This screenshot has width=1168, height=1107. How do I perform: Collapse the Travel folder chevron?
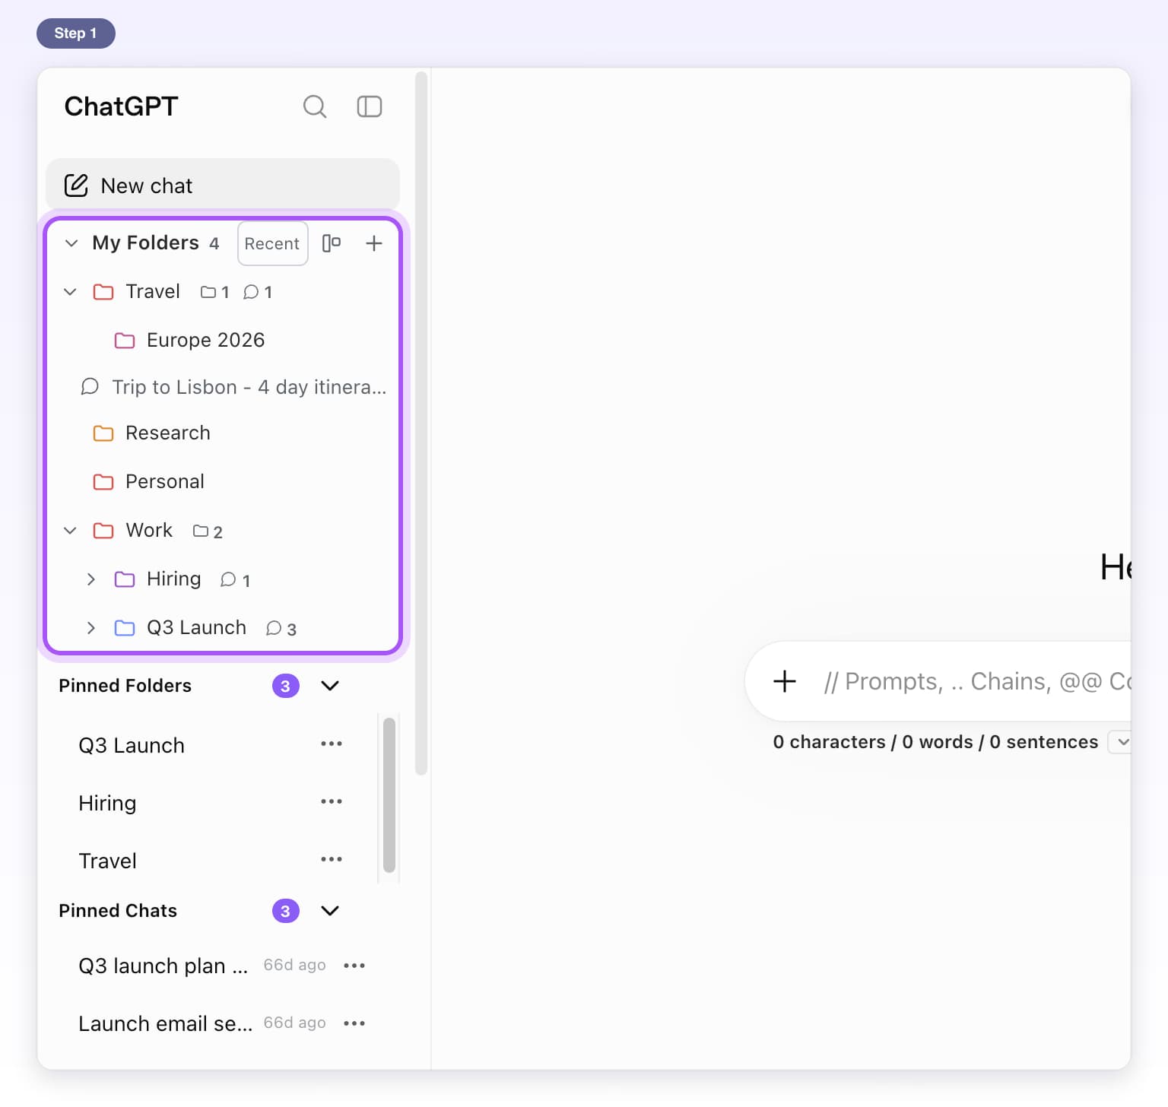(70, 292)
